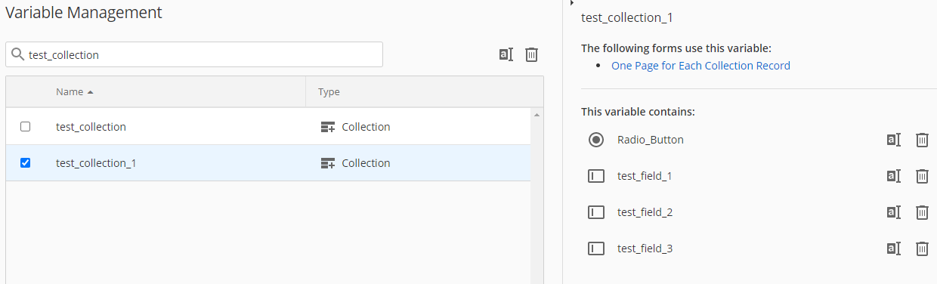
Task: Click the rename icon above the variable table
Action: (x=506, y=54)
